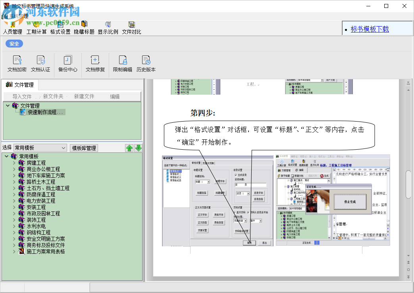Expand the 商务标及投标文件 node
Image resolution: width=414 pixels, height=293 pixels.
point(14,245)
